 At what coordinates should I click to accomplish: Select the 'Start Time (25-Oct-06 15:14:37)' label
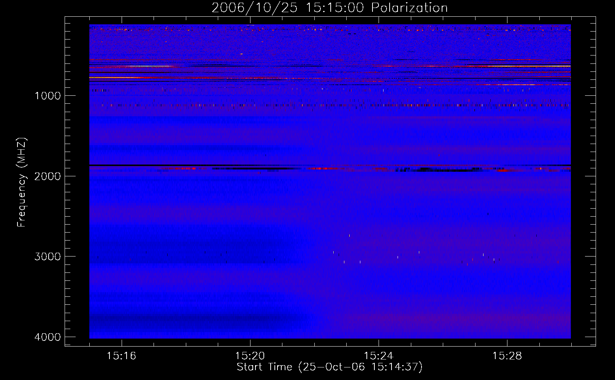pyautogui.click(x=330, y=367)
